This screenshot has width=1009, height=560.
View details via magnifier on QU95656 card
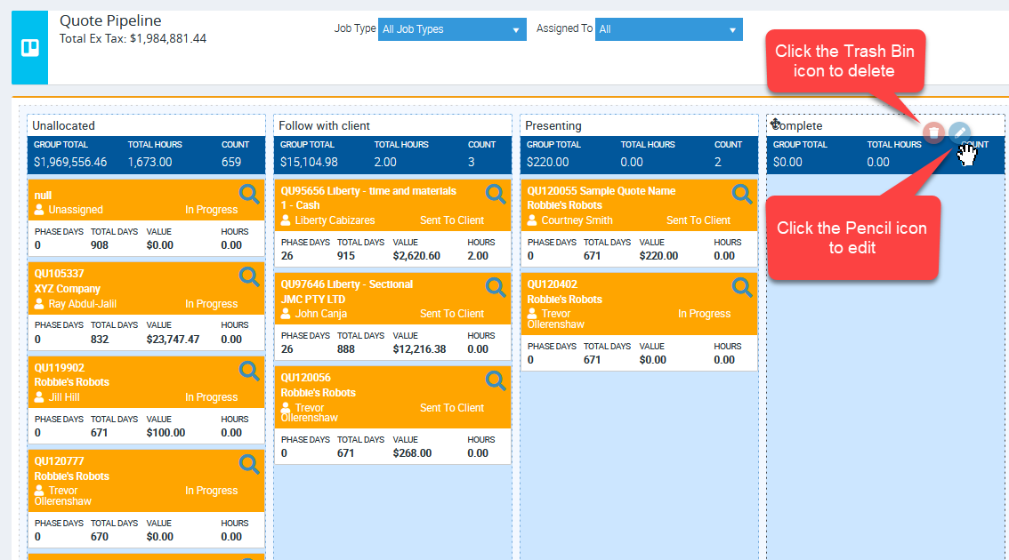496,193
